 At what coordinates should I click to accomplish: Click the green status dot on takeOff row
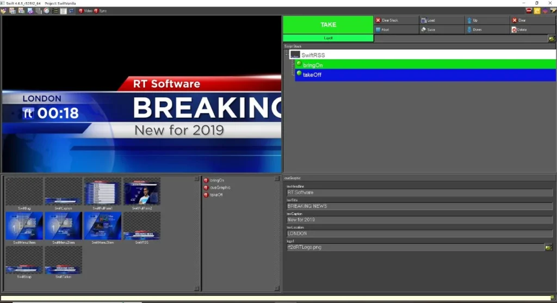pyautogui.click(x=299, y=73)
